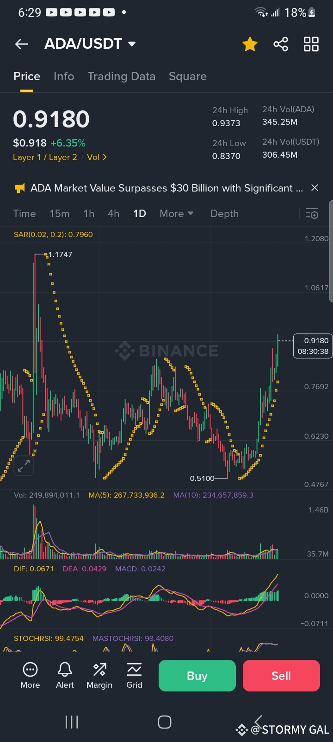Open Margin trading icon

tap(99, 675)
